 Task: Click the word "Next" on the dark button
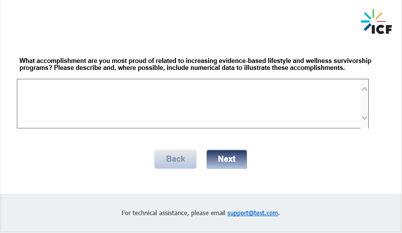tap(227, 159)
